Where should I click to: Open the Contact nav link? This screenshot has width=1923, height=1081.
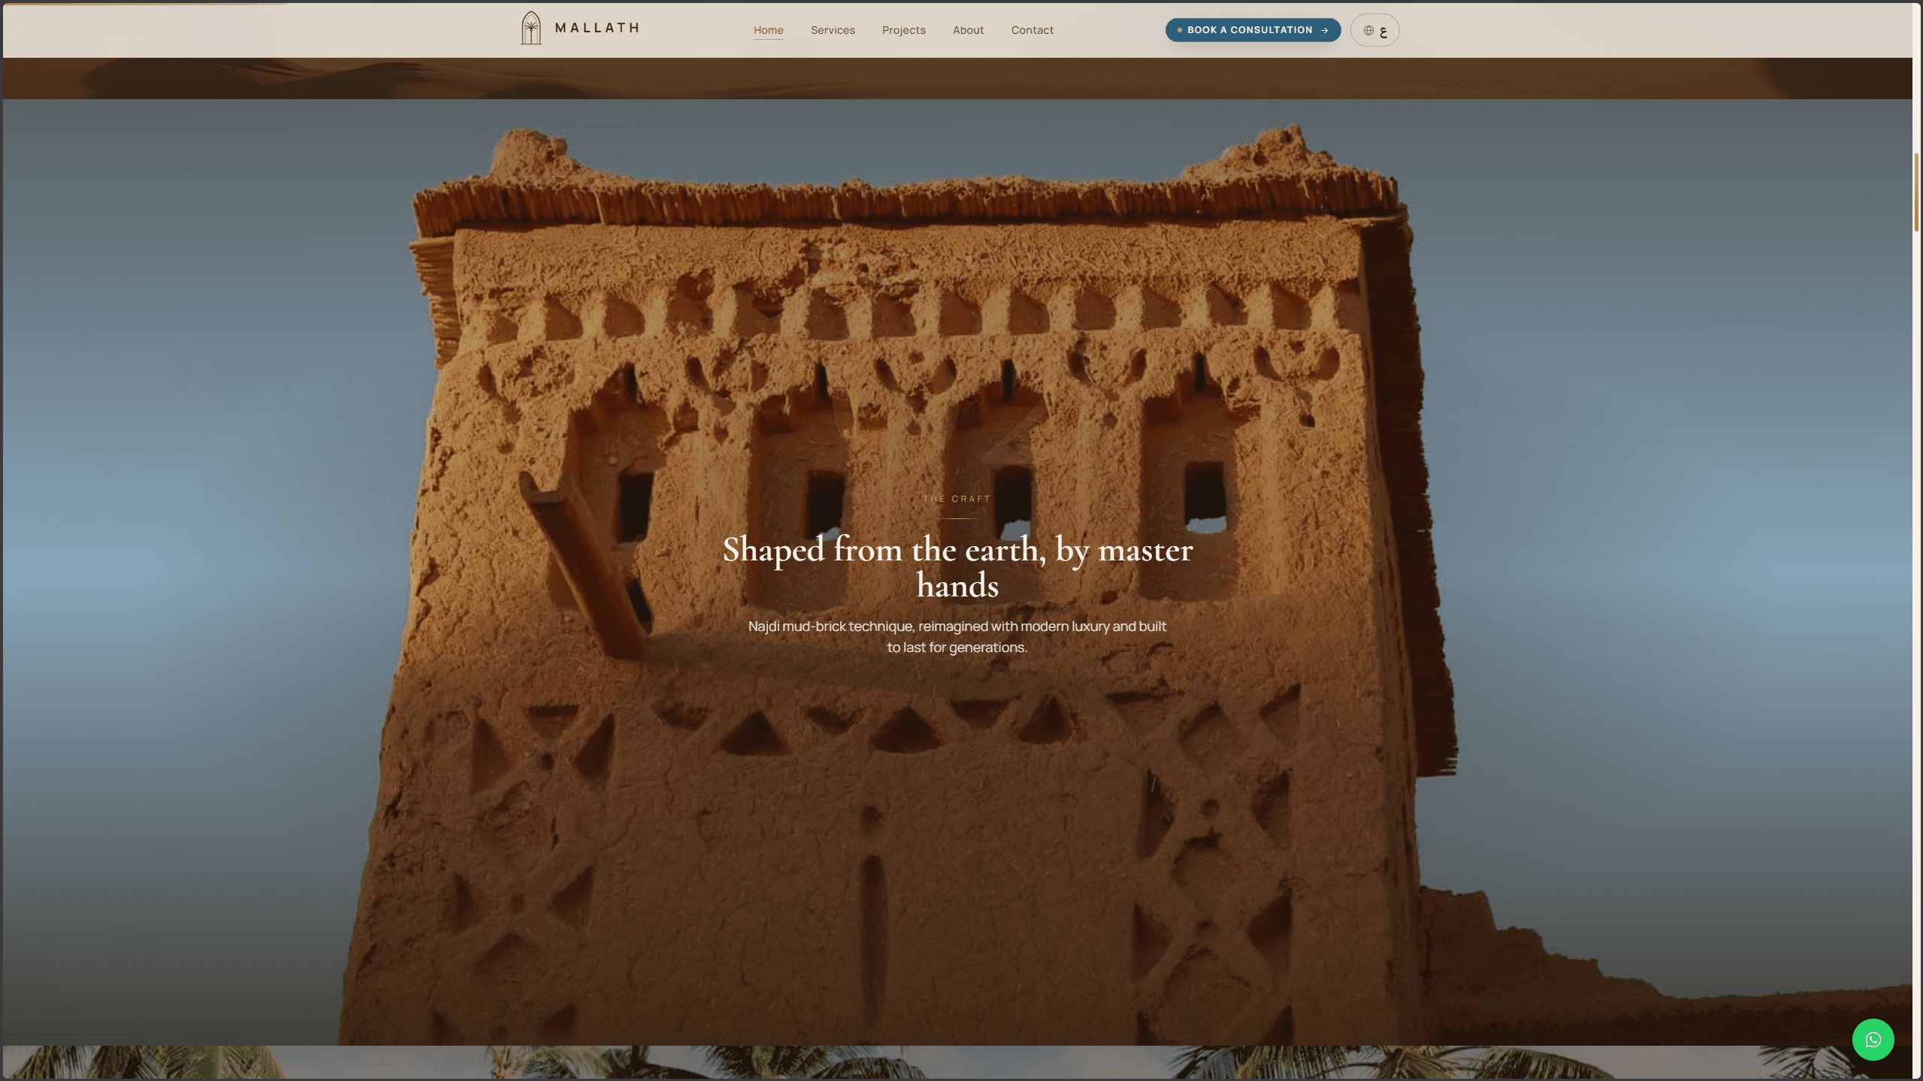click(1032, 30)
